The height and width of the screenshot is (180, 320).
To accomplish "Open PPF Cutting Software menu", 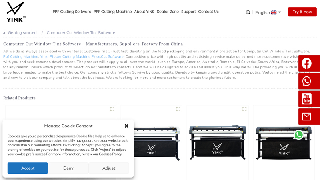I will coord(72,12).
